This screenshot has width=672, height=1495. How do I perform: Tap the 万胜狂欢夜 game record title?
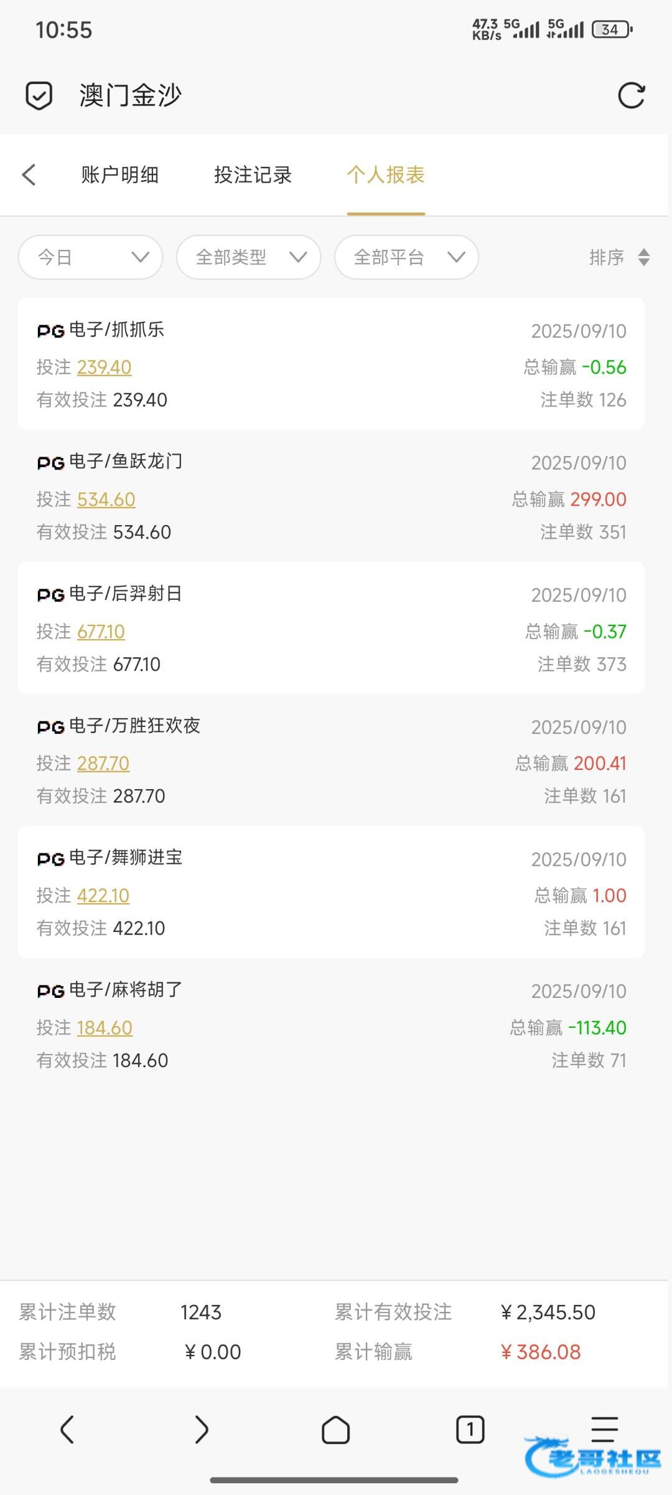click(x=134, y=726)
